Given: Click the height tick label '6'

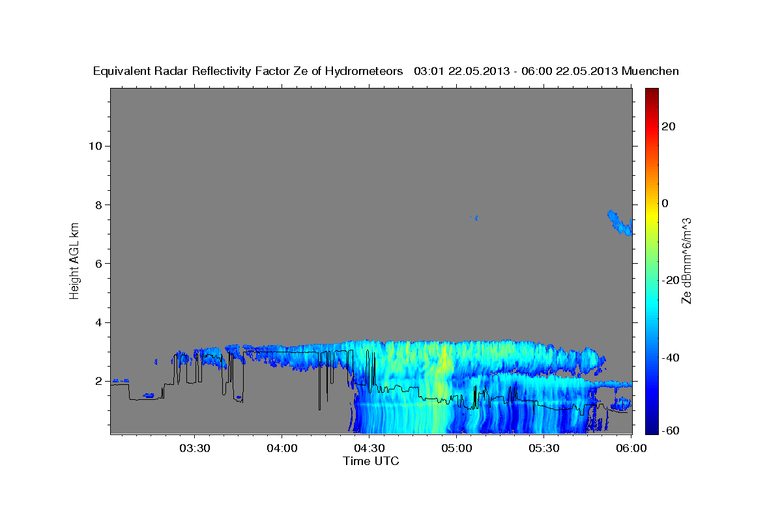Looking at the screenshot, I should tap(99, 264).
